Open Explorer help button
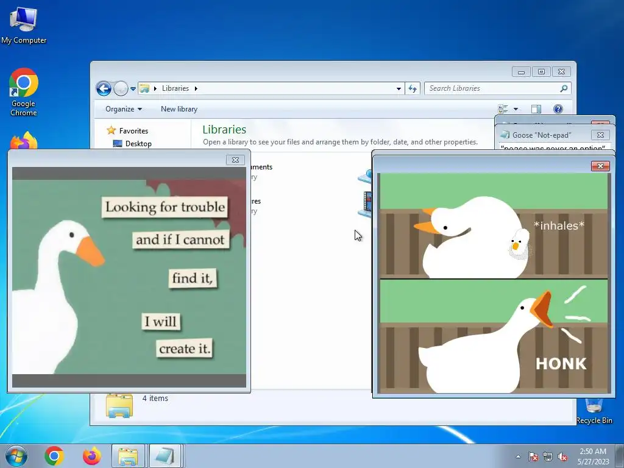Viewport: 624px width, 468px height. point(558,109)
